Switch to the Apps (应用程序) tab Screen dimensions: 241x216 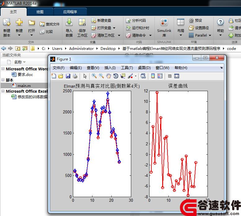[x=70, y=12]
